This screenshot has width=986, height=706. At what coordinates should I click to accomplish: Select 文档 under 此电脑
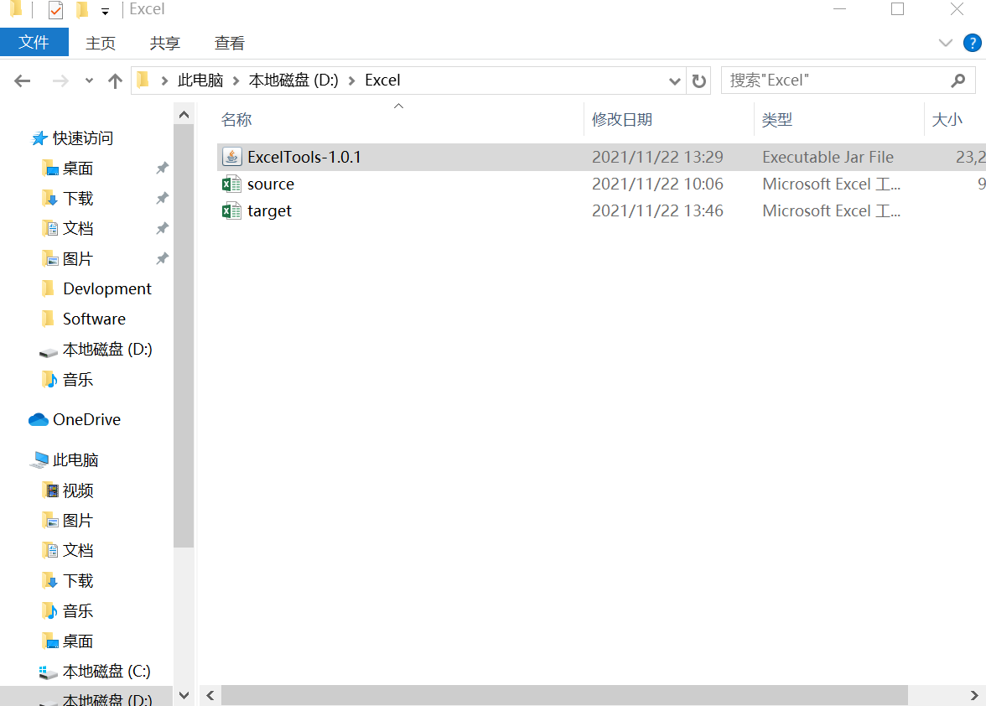[78, 550]
